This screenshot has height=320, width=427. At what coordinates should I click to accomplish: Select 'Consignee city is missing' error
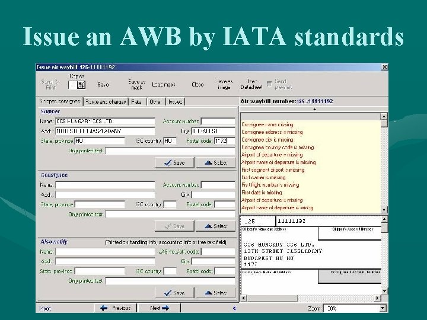tap(267, 140)
